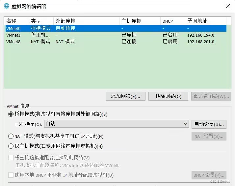Click 已连接 host cell in VMnet1 row
The image size is (235, 186).
pos(129,35)
